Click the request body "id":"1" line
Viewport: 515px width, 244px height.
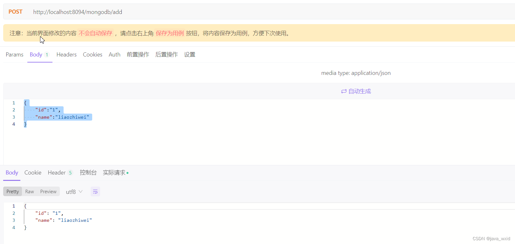(x=48, y=110)
